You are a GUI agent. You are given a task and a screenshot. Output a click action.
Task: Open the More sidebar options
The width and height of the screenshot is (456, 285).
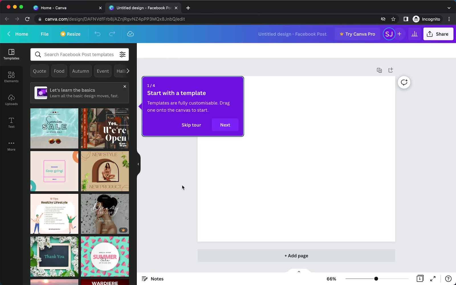pyautogui.click(x=11, y=146)
